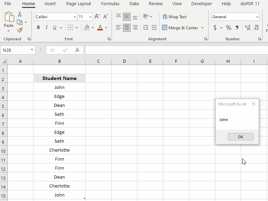The image size is (268, 201).
Task: Click OK in the Microsoft Excel message box
Action: 240,137
